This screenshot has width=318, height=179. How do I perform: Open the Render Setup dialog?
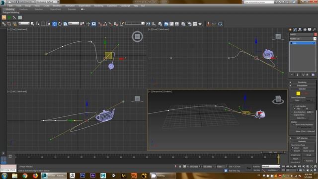(x=189, y=24)
